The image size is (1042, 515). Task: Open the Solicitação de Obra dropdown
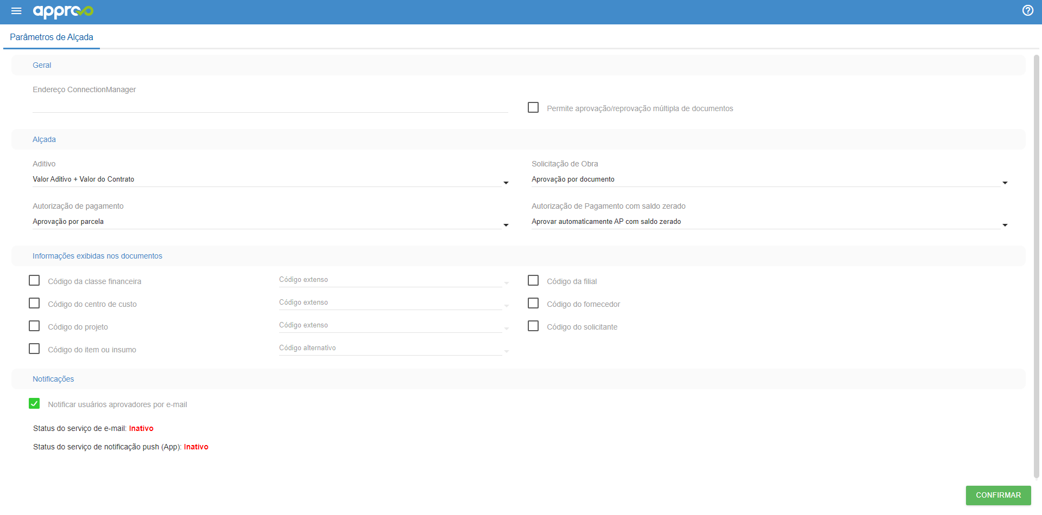[x=769, y=179]
